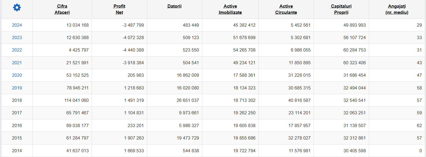Image resolution: width=426 pixels, height=157 pixels.
Task: Select employees count 0 for 2014
Action: coord(420,151)
